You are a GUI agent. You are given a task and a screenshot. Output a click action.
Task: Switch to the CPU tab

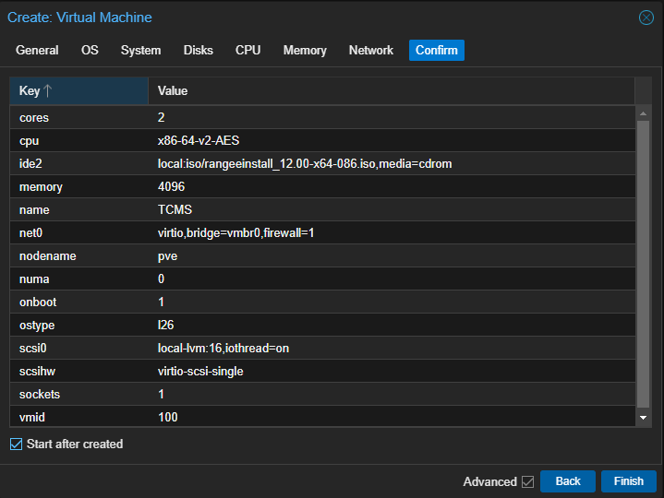coord(247,51)
